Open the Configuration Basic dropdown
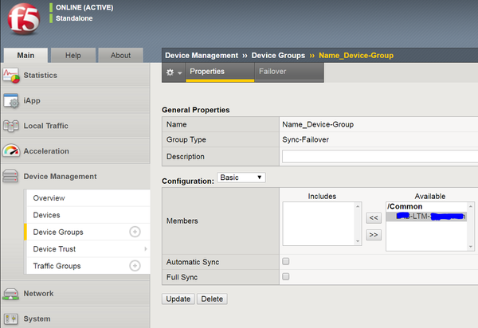The width and height of the screenshot is (478, 328). pyautogui.click(x=243, y=178)
